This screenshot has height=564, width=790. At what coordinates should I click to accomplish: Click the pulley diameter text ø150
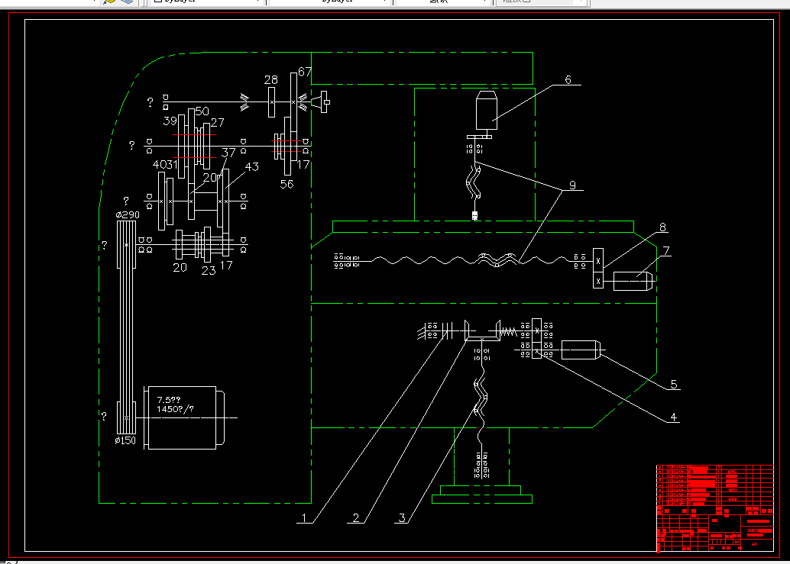tap(125, 440)
